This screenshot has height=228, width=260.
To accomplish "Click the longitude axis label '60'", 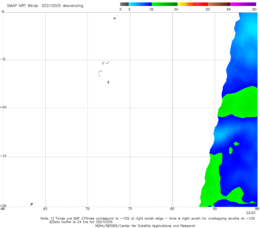I will tap(3, 209).
